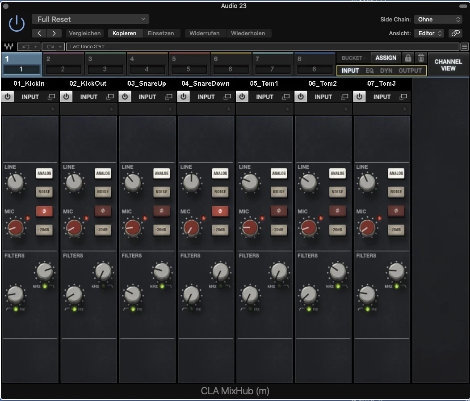Open the Ansicht Editor dropdown

click(x=430, y=33)
